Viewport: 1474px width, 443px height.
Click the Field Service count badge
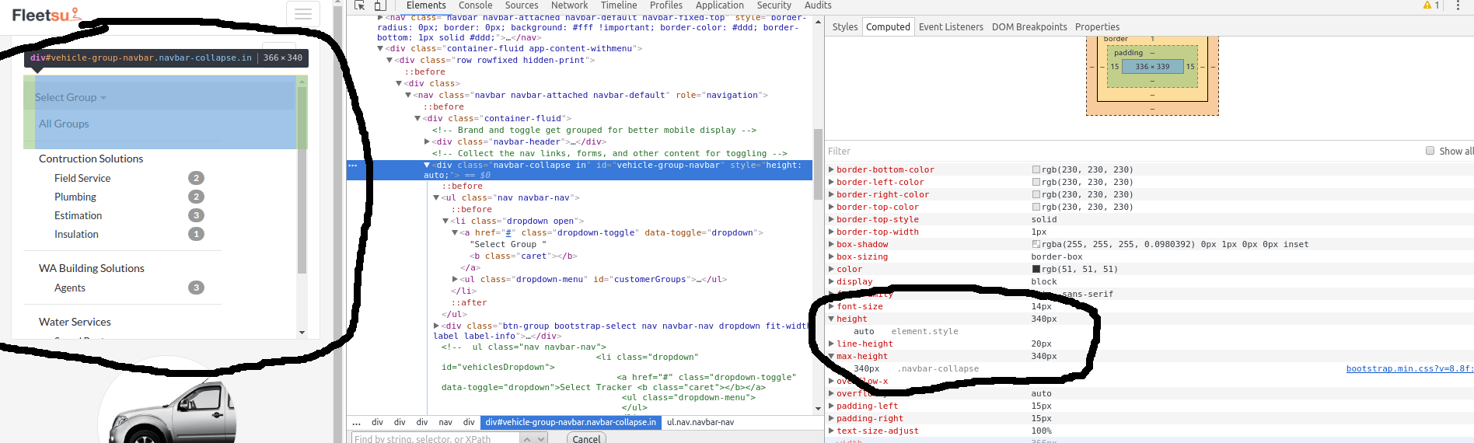[196, 178]
